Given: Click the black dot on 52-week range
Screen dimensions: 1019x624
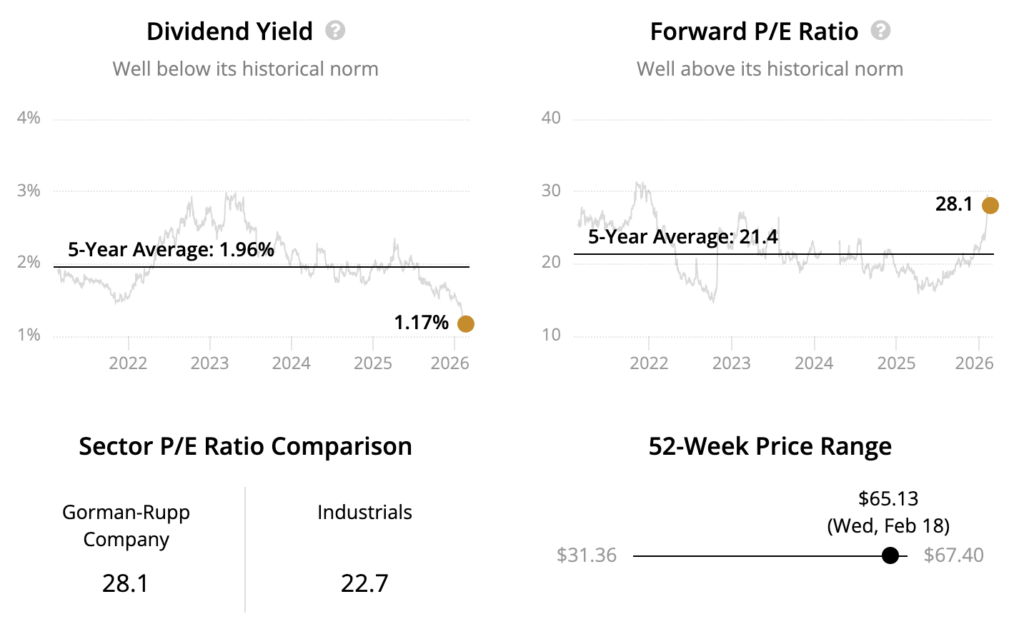Looking at the screenshot, I should pyautogui.click(x=890, y=555).
